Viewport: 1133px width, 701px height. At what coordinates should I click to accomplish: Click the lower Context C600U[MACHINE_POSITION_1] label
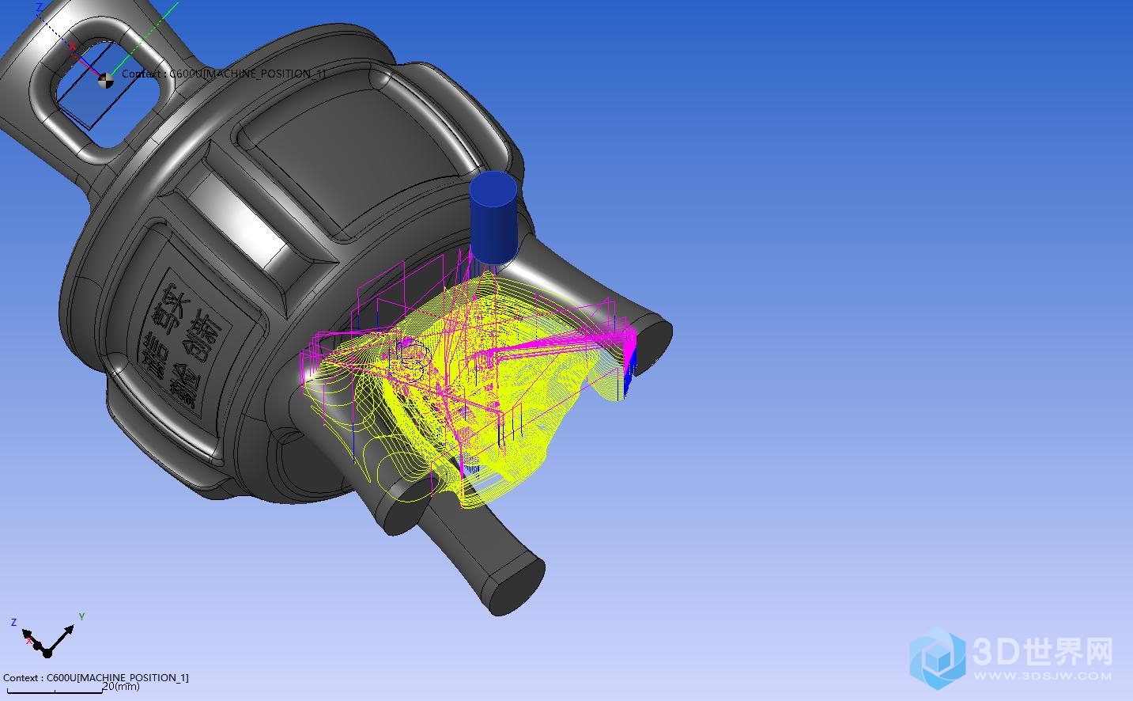[96, 677]
